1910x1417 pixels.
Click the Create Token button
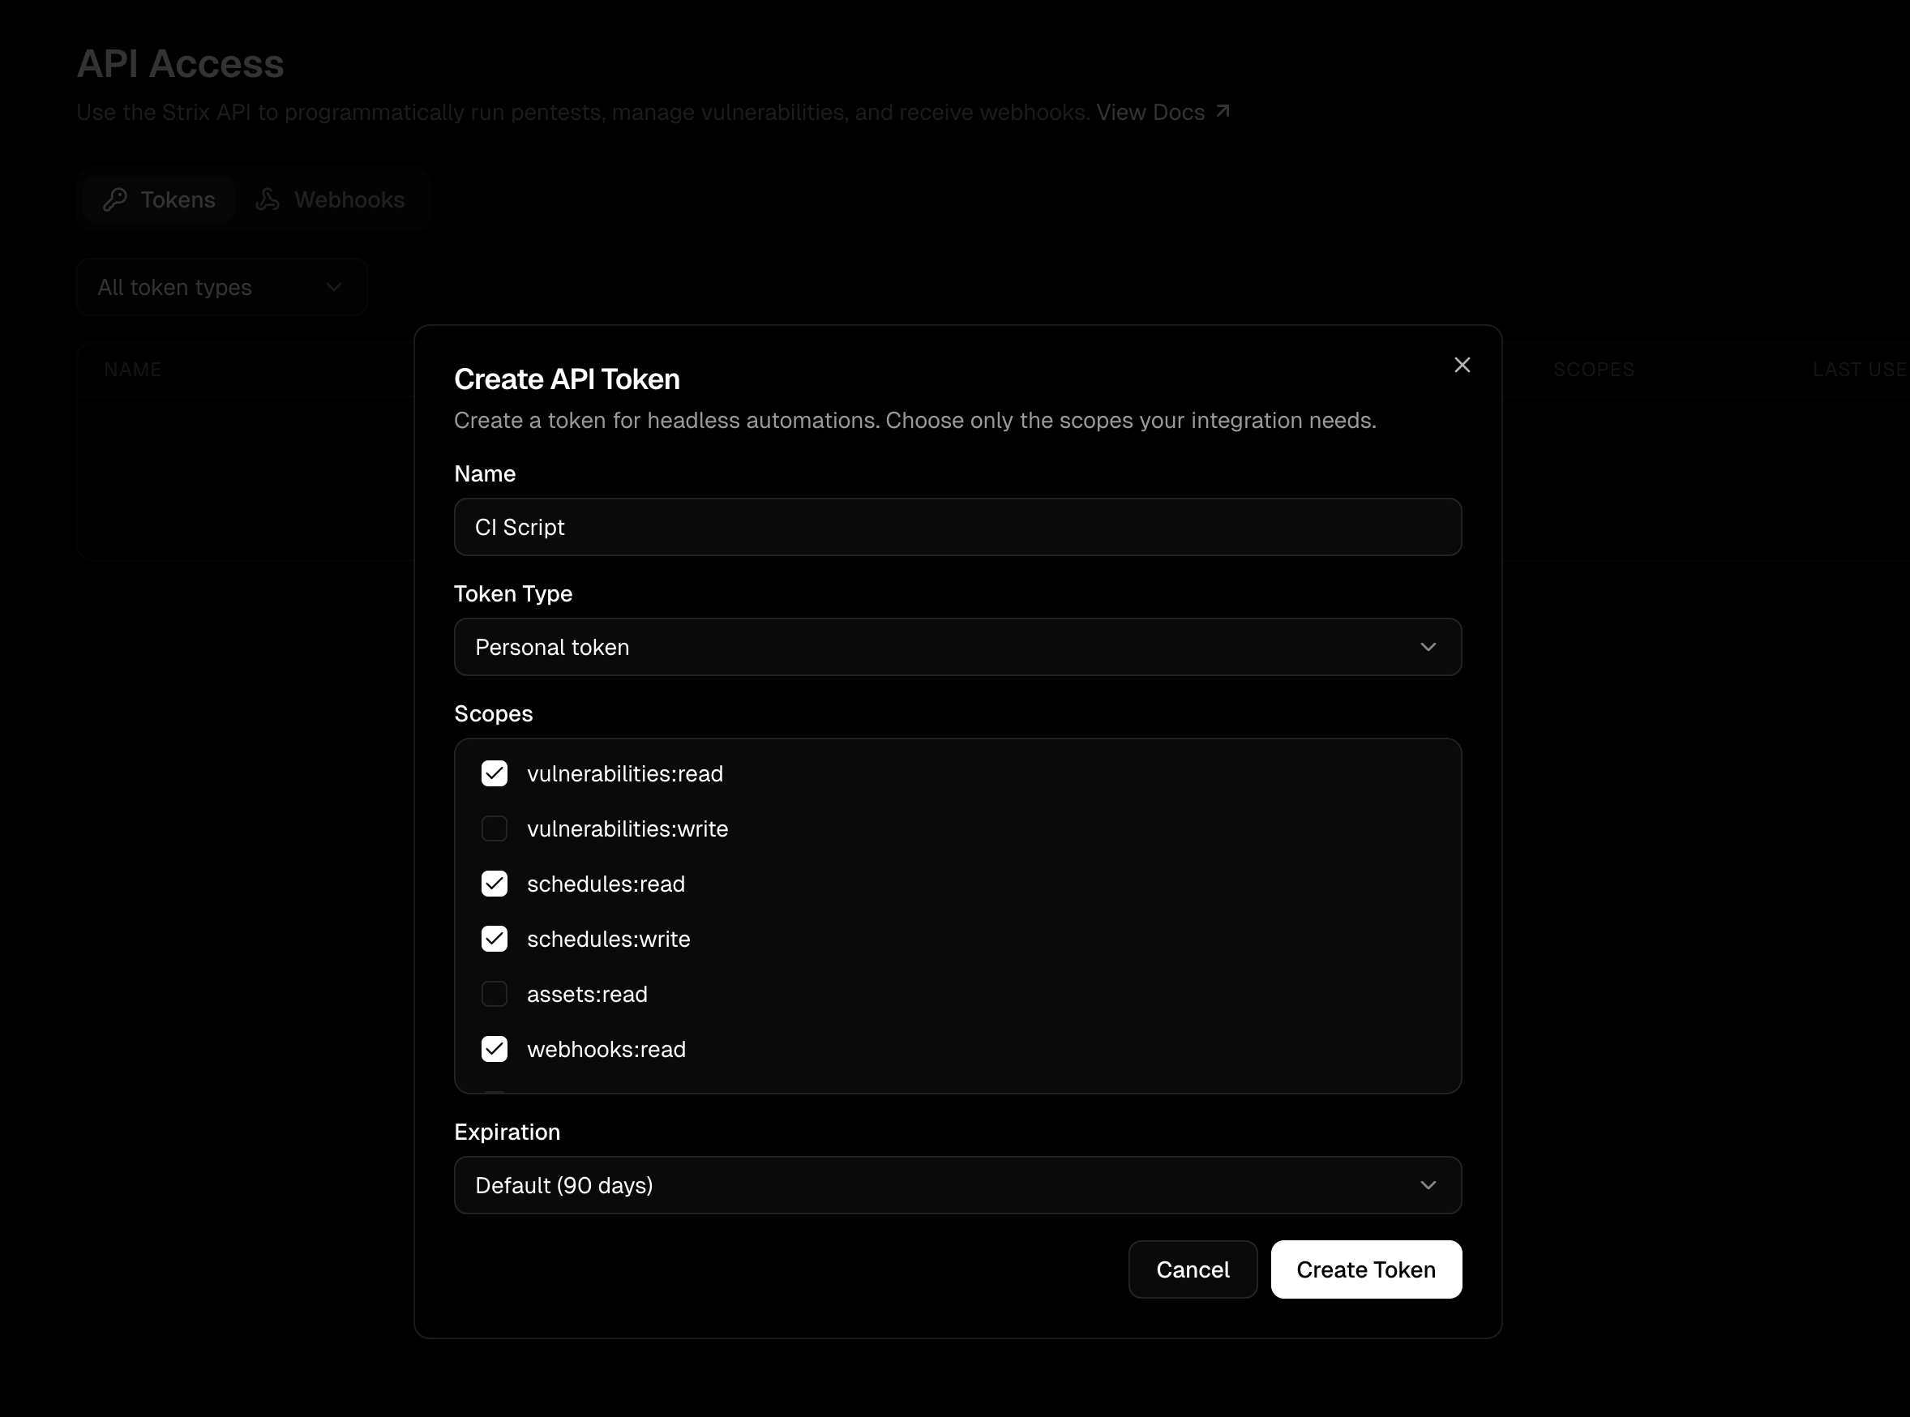[x=1366, y=1269]
